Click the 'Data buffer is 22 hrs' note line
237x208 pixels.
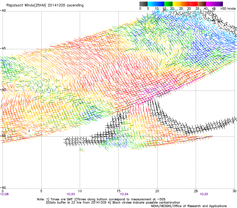pyautogui.click(x=113, y=203)
